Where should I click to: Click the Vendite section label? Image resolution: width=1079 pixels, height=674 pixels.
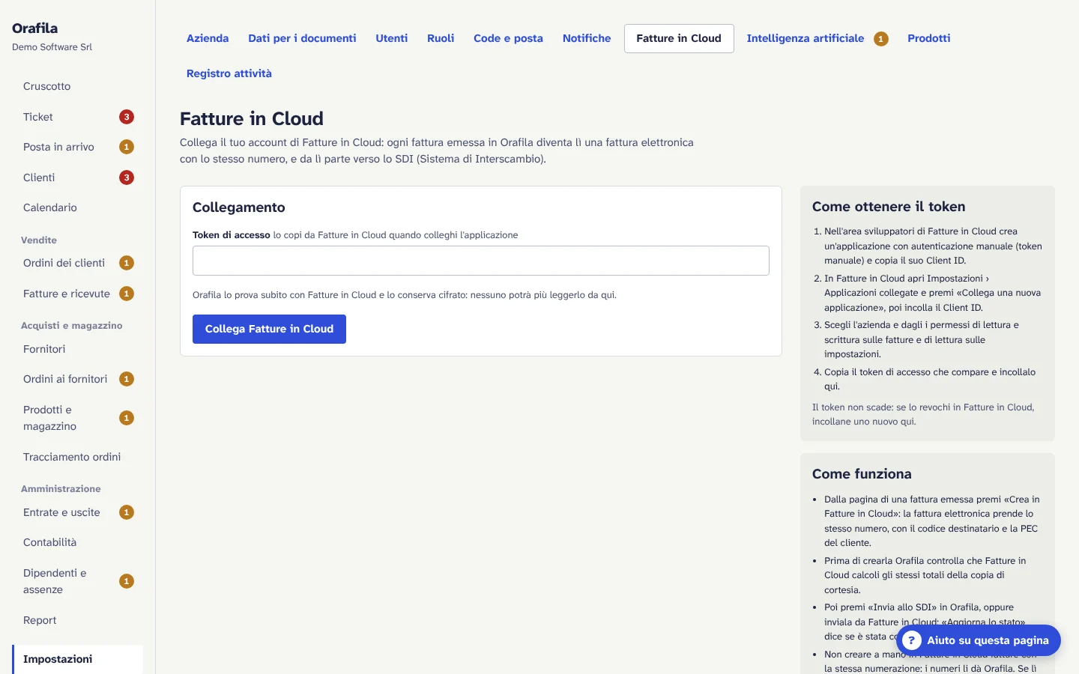point(39,240)
